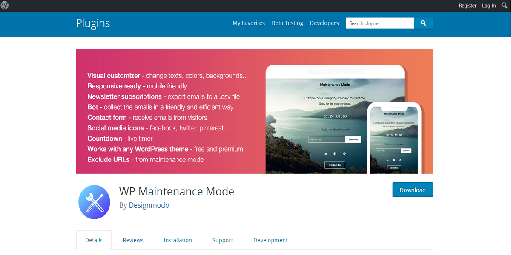Open the Support tab
The height and width of the screenshot is (255, 511).
click(x=223, y=240)
